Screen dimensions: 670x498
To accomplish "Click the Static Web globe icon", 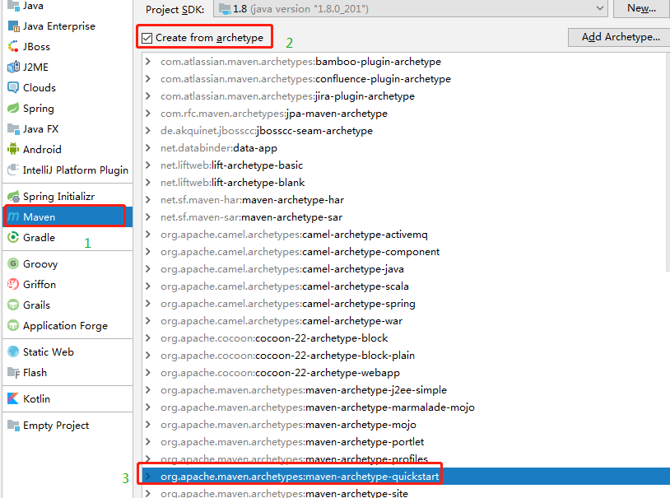I will 13,351.
